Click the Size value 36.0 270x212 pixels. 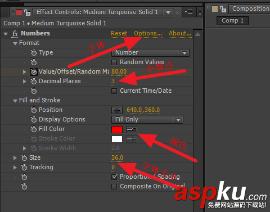118,157
